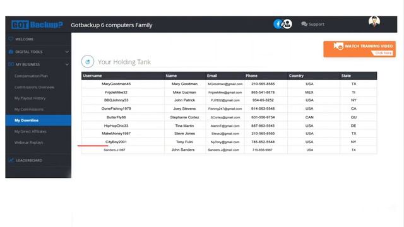Click the My Business sidebar icon
Image resolution: width=404 pixels, height=227 pixels.
tap(11, 64)
